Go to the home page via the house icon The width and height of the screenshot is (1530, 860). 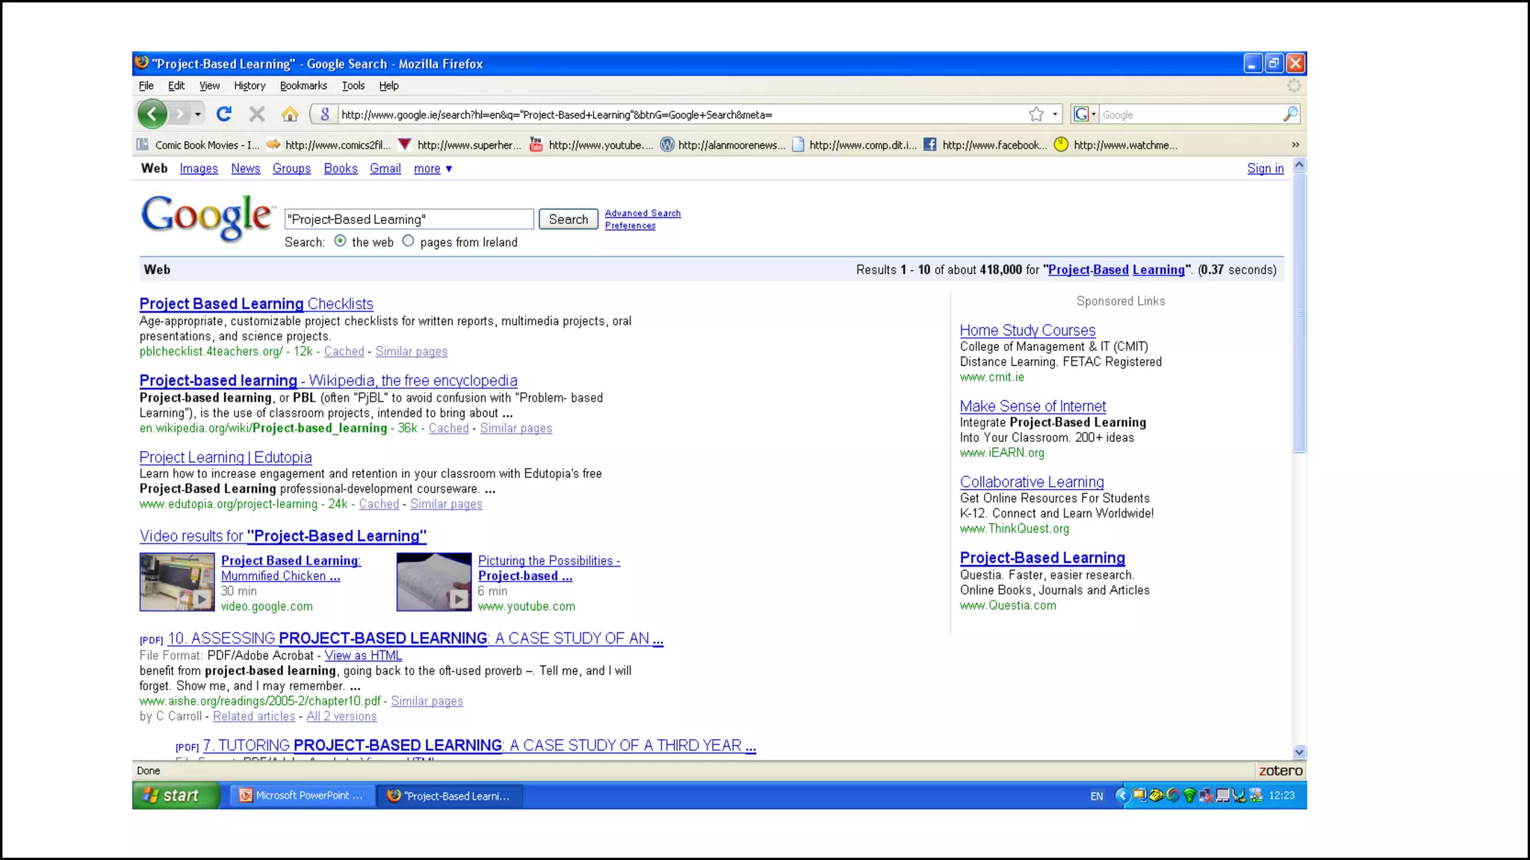[x=290, y=114]
